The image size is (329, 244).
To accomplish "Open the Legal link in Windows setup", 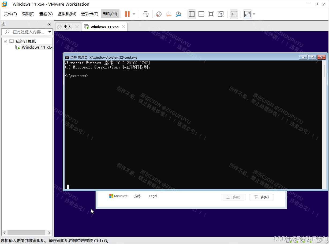I will point(153,196).
